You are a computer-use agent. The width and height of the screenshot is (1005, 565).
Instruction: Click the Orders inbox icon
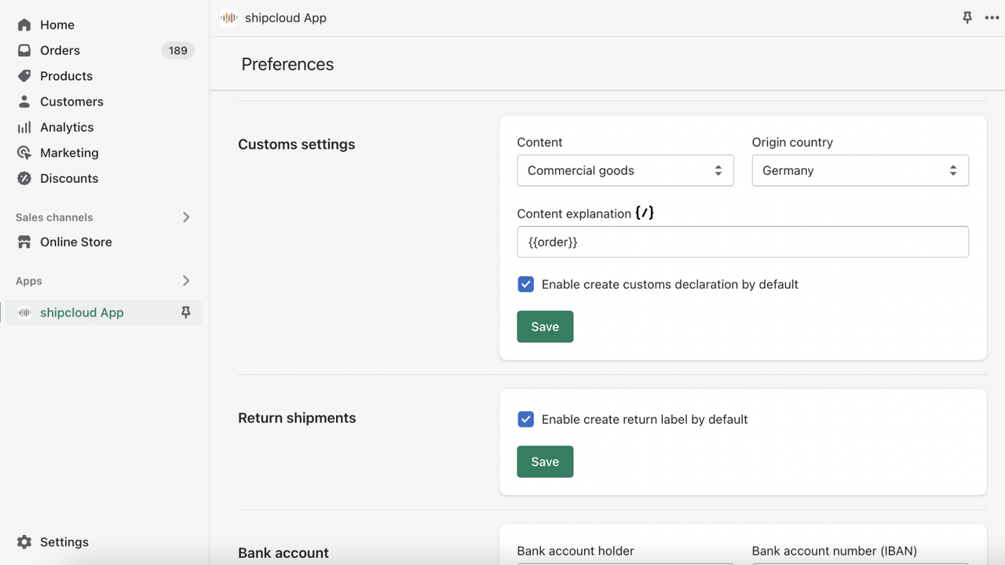[24, 50]
